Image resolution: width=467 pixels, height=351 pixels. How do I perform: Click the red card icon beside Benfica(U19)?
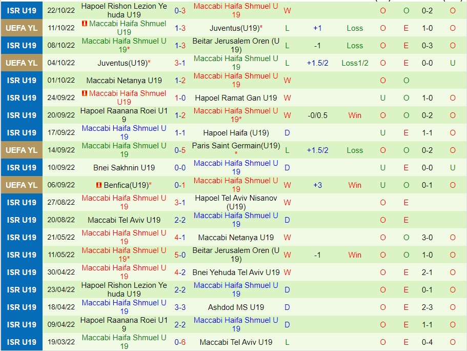pyautogui.click(x=99, y=185)
